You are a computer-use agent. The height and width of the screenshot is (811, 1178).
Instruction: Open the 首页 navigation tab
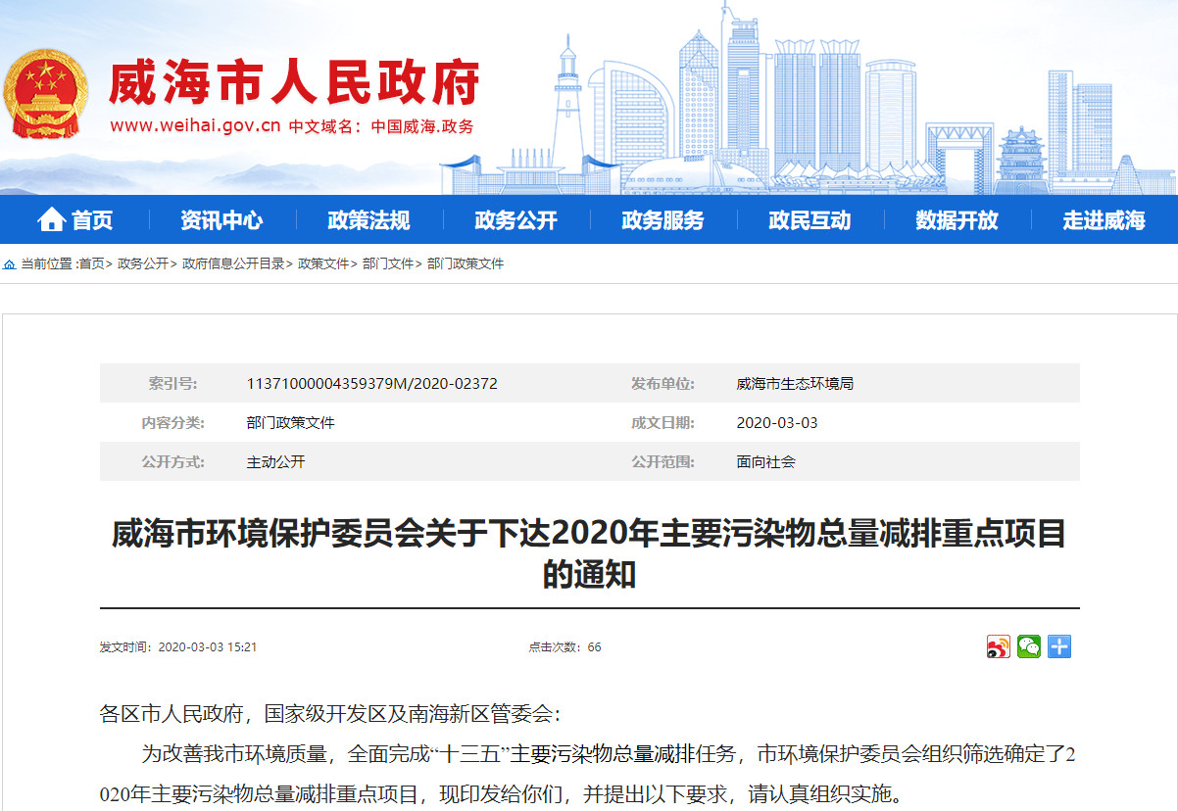coord(75,219)
